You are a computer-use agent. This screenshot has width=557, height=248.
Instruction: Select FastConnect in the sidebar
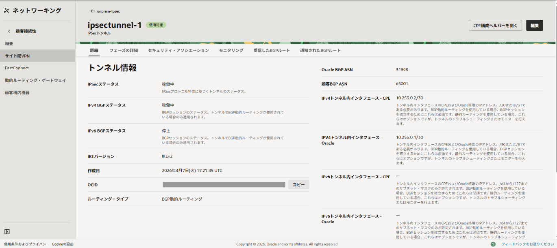[17, 68]
